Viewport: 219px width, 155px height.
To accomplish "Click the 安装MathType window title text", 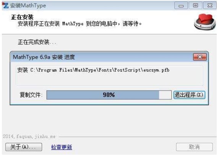I will pyautogui.click(x=28, y=6).
